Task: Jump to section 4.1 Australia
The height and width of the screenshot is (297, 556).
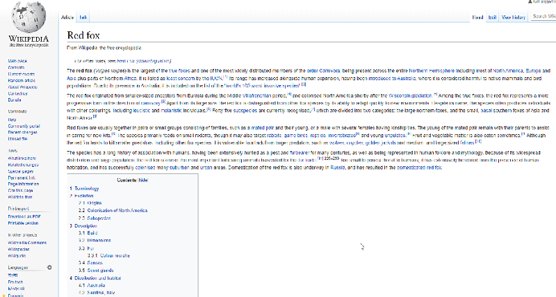Action: click(92, 285)
